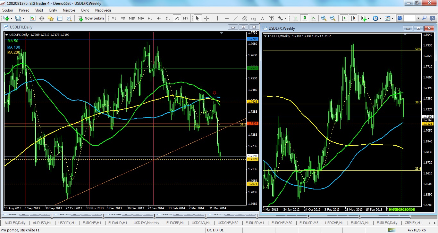Expand the Periods dropdown arrow

click(381, 18)
